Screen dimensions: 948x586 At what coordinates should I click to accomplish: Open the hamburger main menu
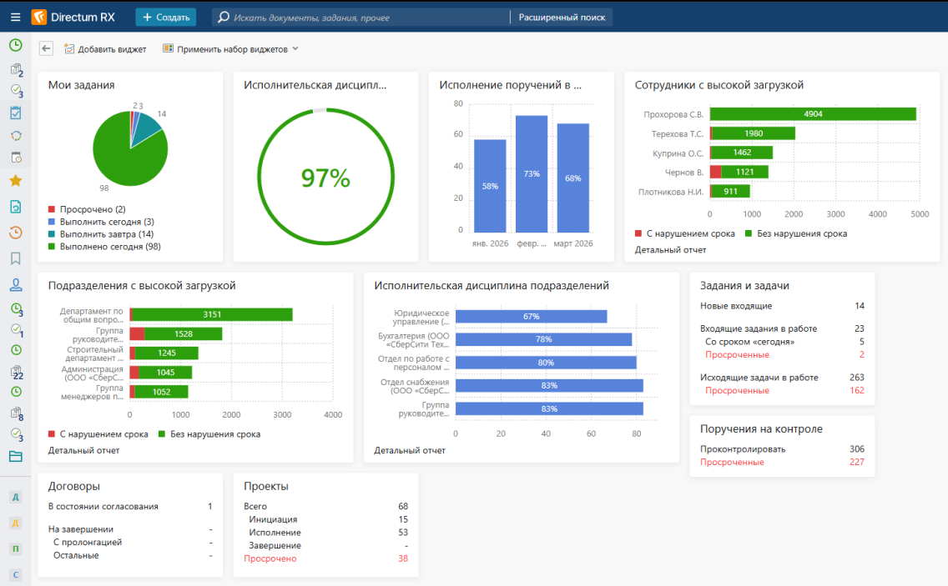[x=15, y=17]
